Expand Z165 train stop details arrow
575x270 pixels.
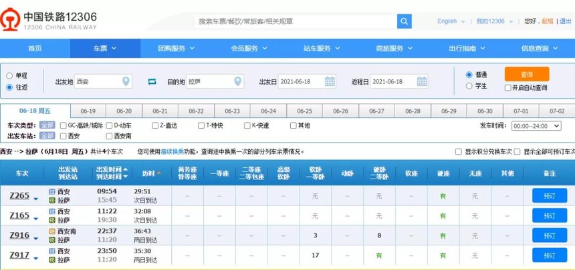(x=35, y=219)
